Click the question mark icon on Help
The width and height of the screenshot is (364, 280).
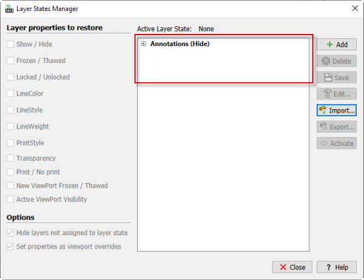point(328,267)
